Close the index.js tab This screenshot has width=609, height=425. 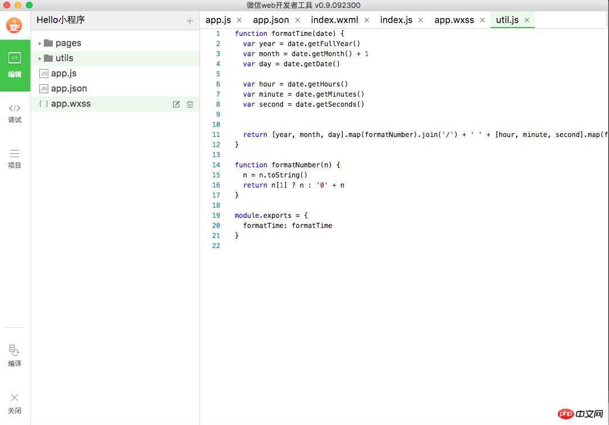[x=421, y=20]
